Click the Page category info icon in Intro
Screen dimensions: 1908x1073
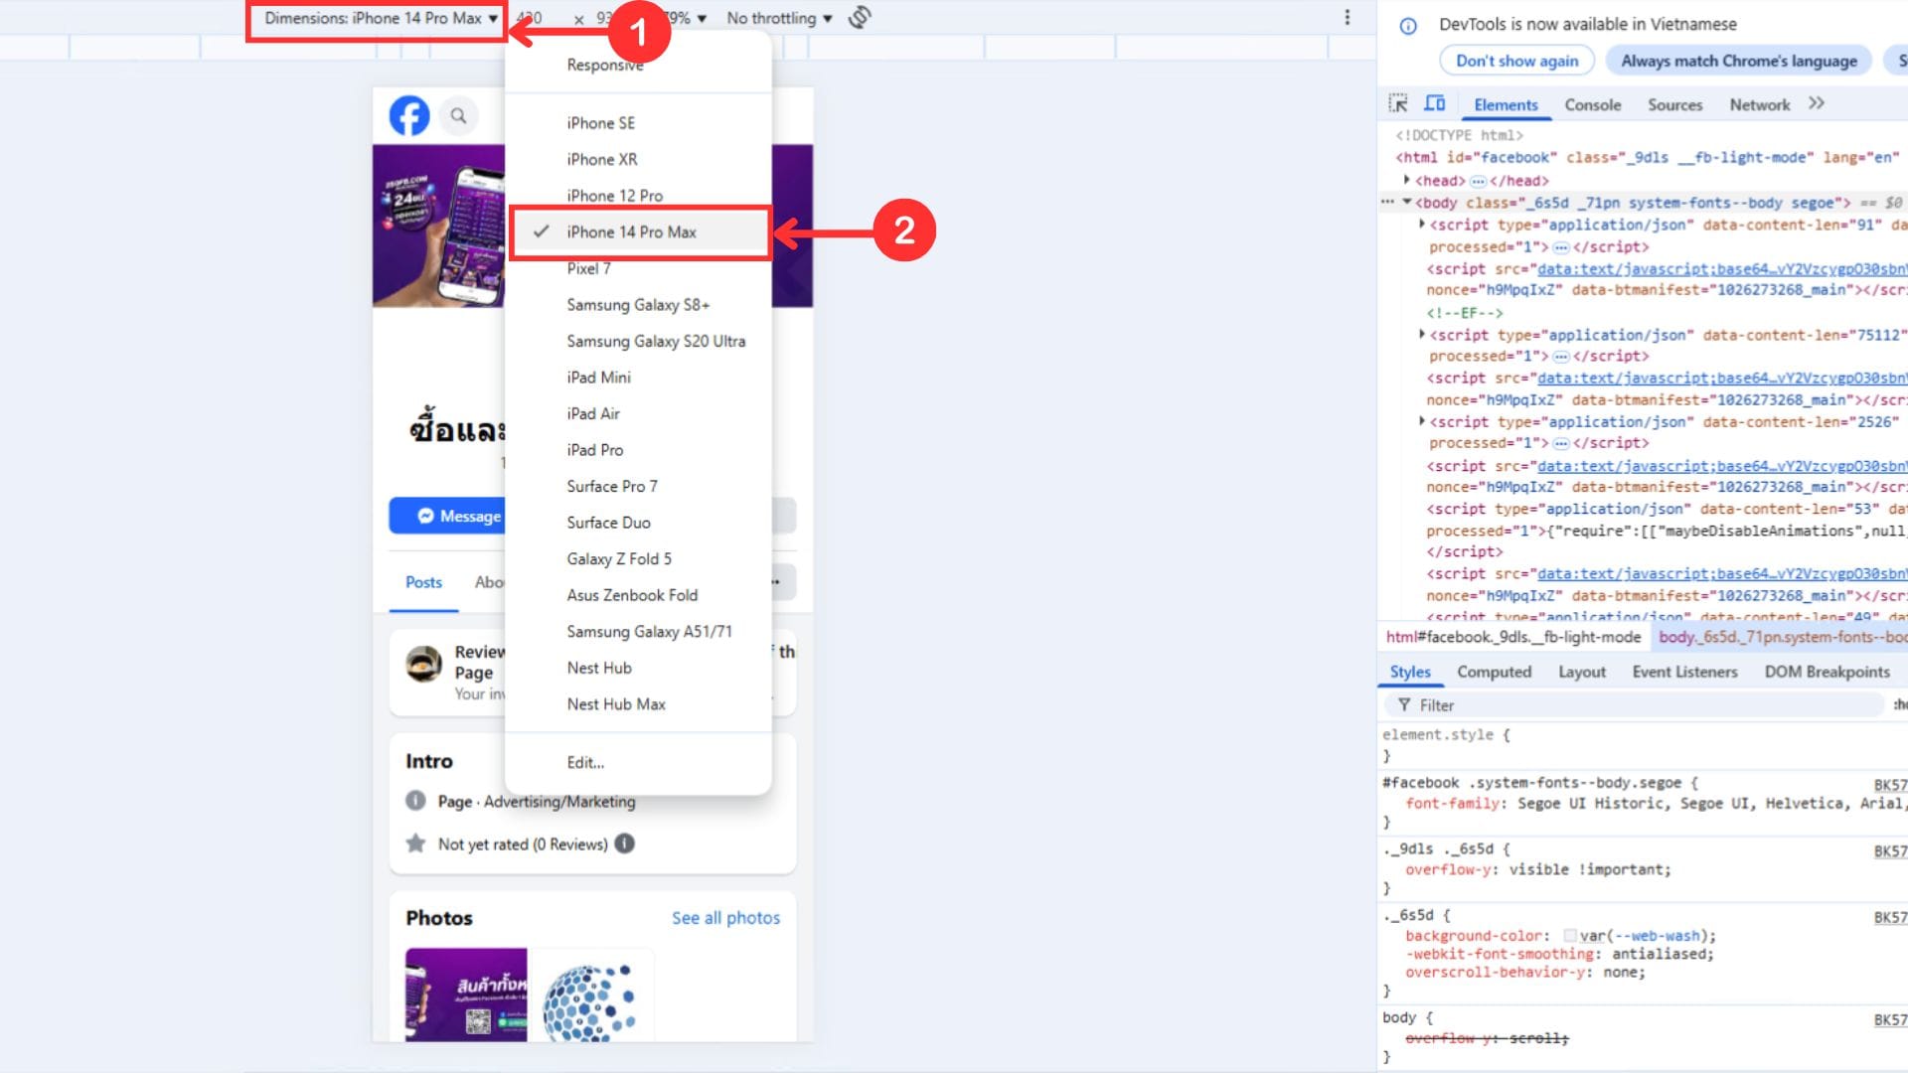click(415, 801)
